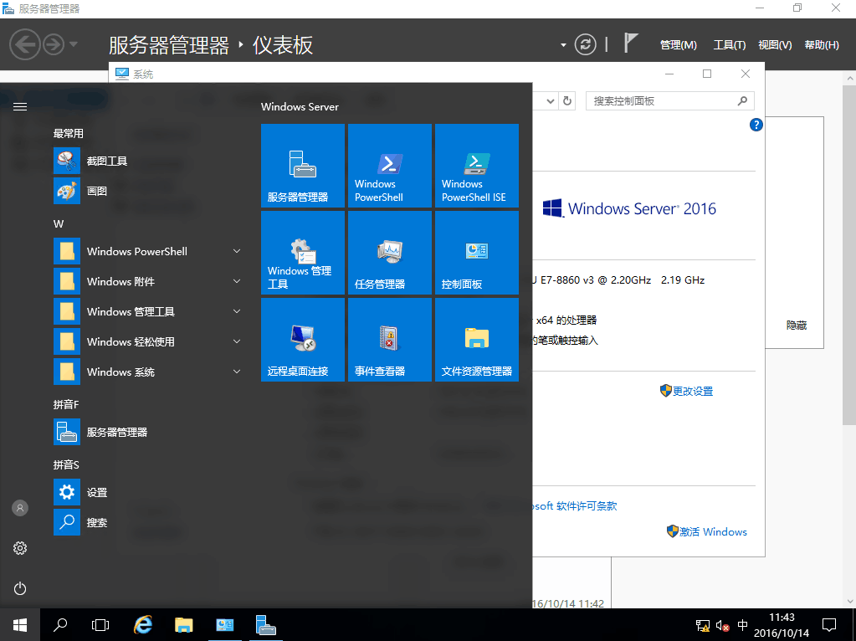Click Server Manager refresh icon
Viewport: 856px width, 641px height.
point(585,44)
